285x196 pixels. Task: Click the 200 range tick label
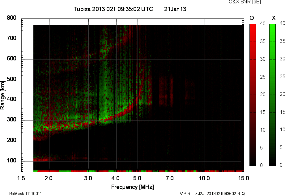coord(12,140)
